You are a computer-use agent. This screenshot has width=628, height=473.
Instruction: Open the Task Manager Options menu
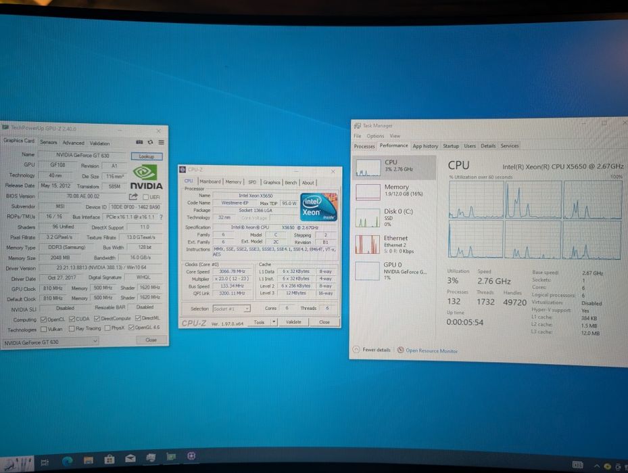375,136
